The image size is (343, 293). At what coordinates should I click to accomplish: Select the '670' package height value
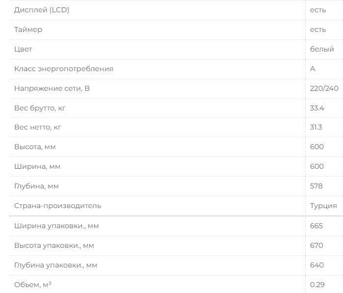tap(317, 245)
